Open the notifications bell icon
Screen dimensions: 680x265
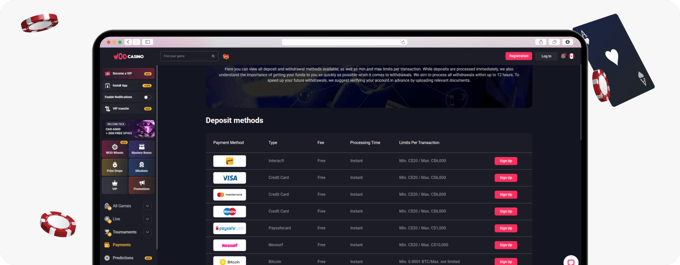tap(563, 56)
